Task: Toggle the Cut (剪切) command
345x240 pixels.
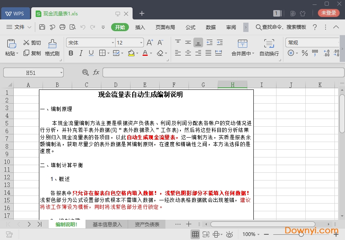Action: [32, 42]
